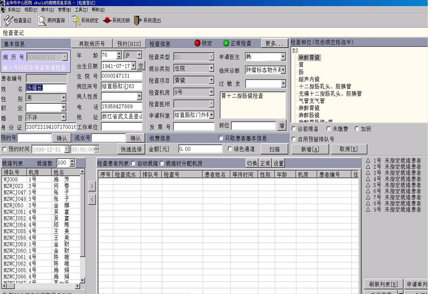
Task: Open the 系统[S] menu
Action: click(x=14, y=10)
